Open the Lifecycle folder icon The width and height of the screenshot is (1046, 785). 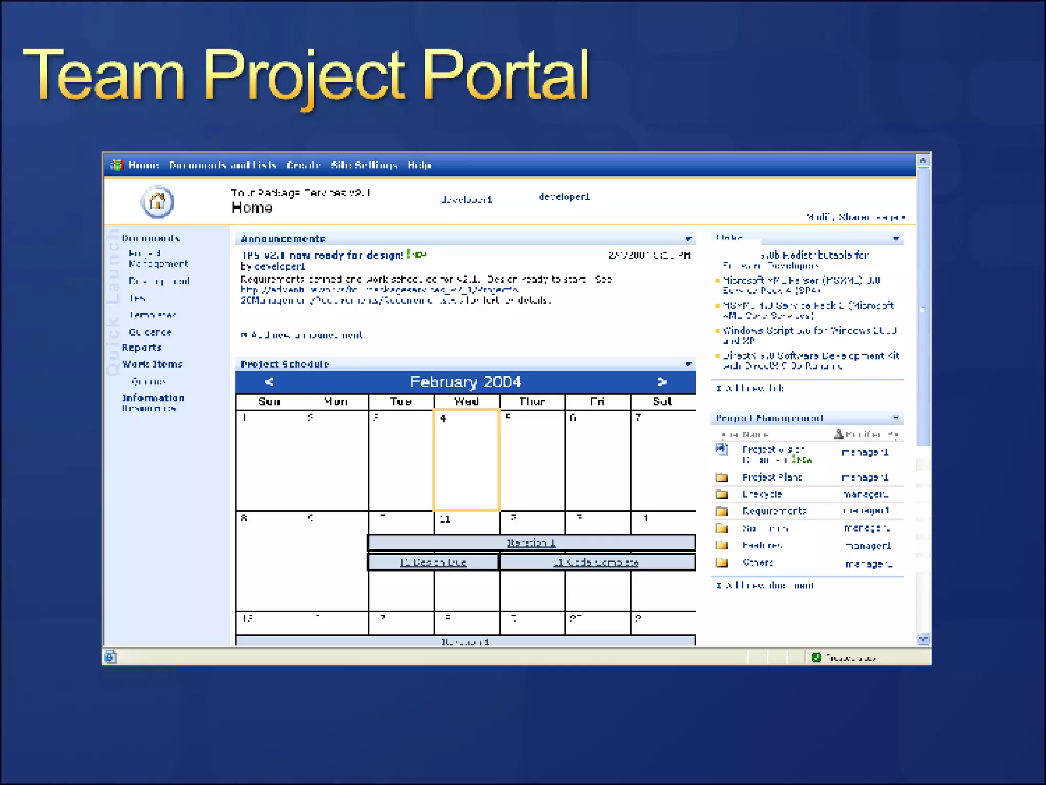point(721,494)
